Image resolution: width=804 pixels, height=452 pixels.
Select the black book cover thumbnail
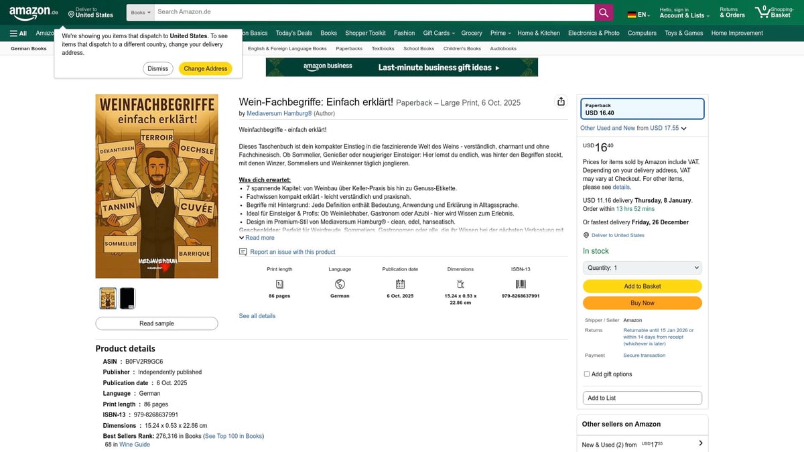click(127, 298)
